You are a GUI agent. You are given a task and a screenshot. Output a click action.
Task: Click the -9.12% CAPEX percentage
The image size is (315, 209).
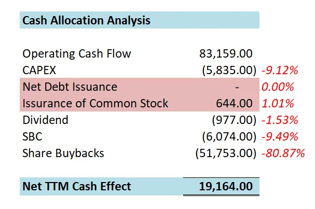(280, 70)
